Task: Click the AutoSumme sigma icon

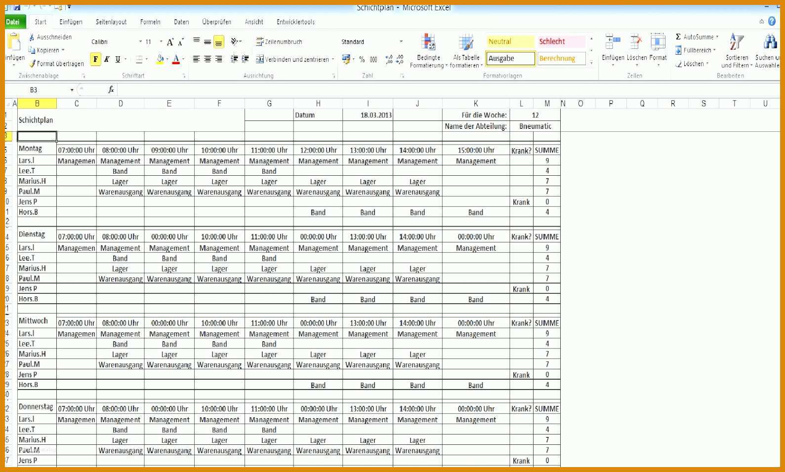Action: coord(678,37)
